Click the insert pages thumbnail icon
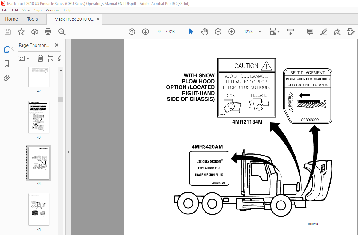The height and width of the screenshot is (235, 358). (50, 58)
